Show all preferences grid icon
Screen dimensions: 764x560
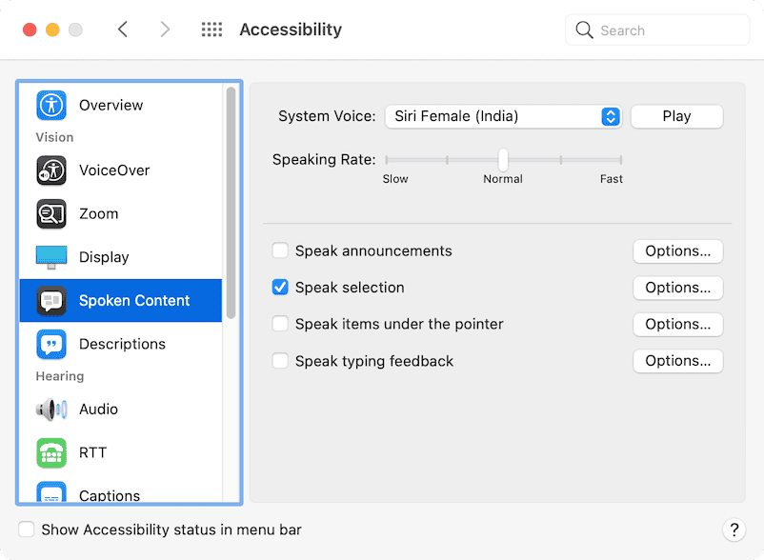(x=211, y=30)
